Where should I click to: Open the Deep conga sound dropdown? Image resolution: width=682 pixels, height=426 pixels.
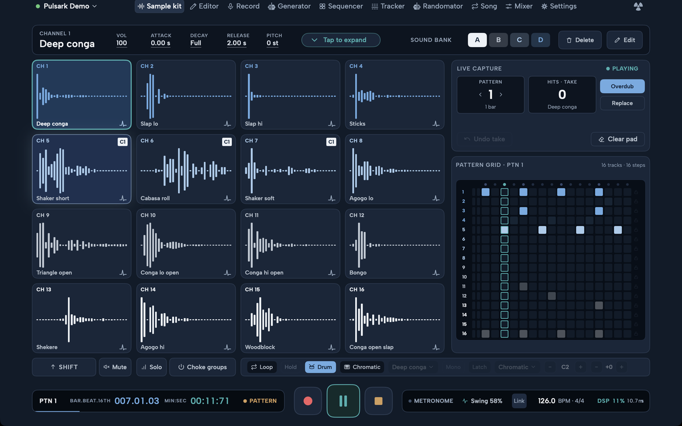click(x=413, y=367)
